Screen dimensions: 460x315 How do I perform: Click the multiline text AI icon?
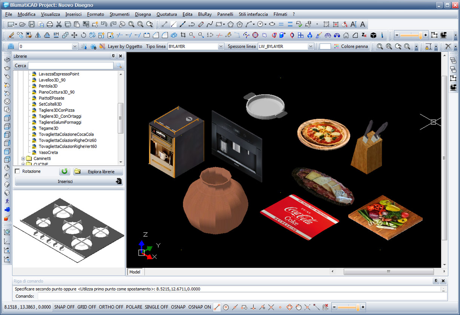[354, 24]
